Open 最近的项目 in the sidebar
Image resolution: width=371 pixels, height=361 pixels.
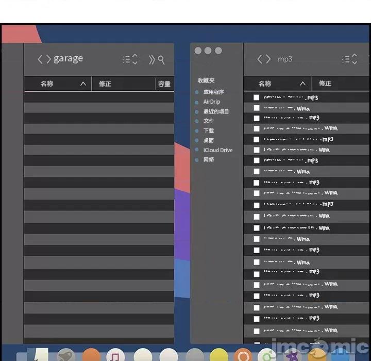[216, 111]
